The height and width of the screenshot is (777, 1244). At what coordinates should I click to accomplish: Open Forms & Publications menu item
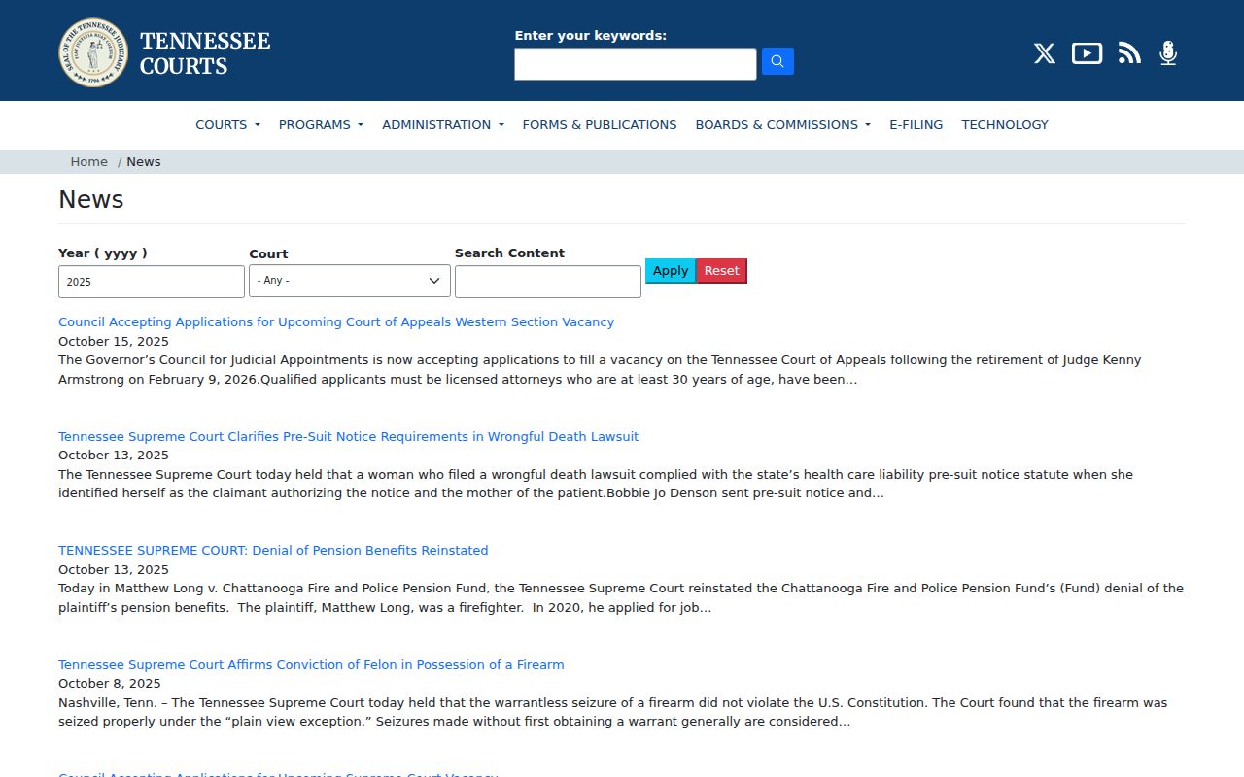[x=600, y=124]
